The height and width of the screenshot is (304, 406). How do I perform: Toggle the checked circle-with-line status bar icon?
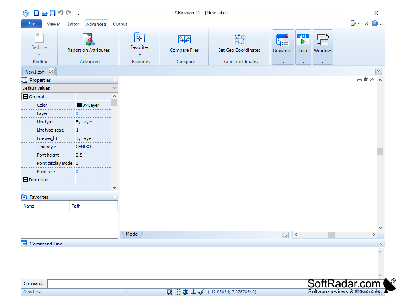tap(202, 292)
